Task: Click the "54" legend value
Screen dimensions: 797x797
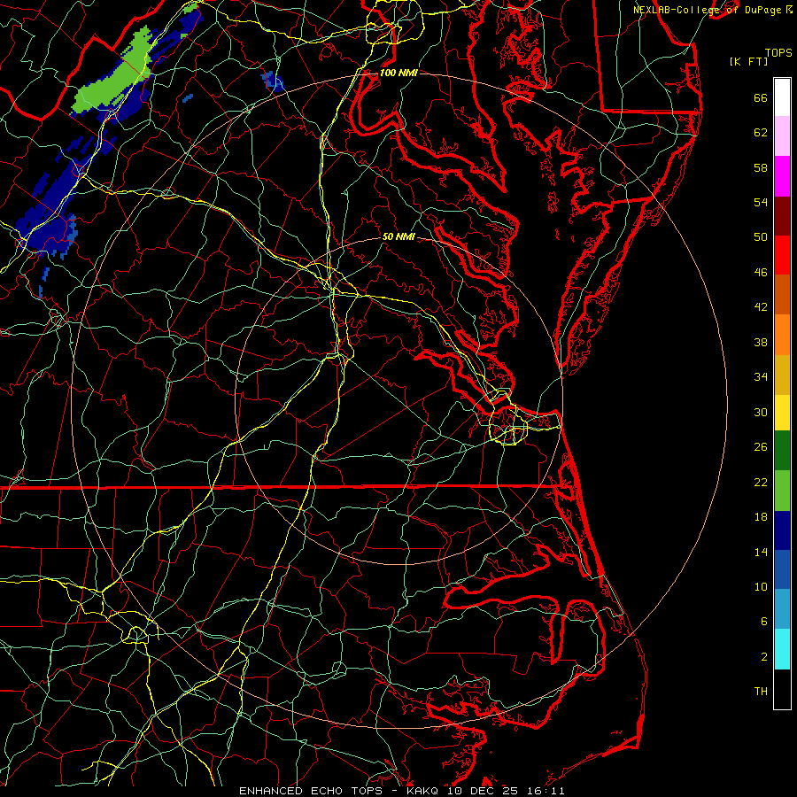Action: (761, 202)
